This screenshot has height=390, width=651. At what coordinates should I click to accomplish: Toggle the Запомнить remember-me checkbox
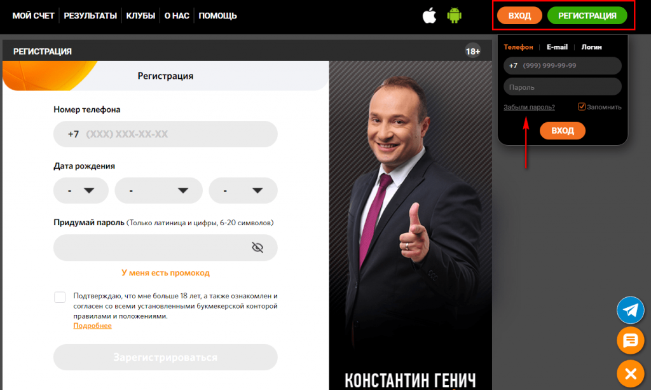pos(582,107)
